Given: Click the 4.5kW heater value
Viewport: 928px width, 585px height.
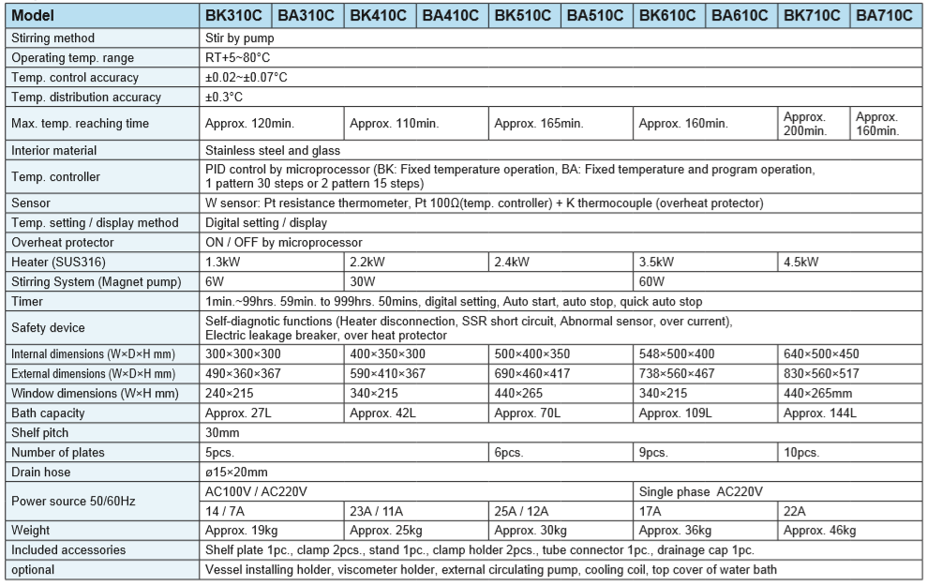Looking at the screenshot, I should tap(800, 262).
